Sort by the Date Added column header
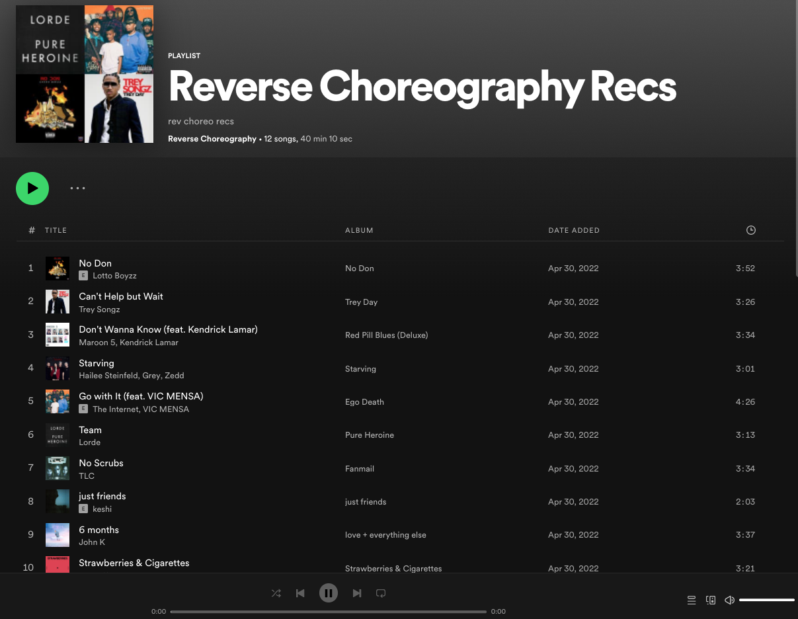This screenshot has height=619, width=798. (x=574, y=230)
